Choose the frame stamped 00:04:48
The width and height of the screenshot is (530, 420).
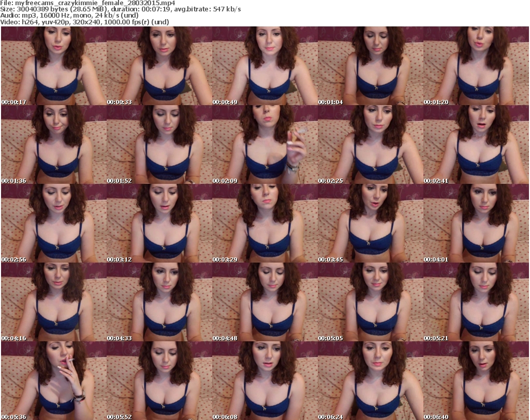pos(264,302)
